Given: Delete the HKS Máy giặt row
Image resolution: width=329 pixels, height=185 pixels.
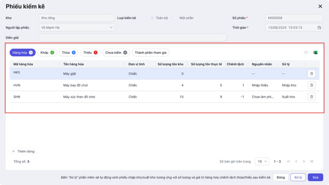Looking at the screenshot, I should click(311, 74).
